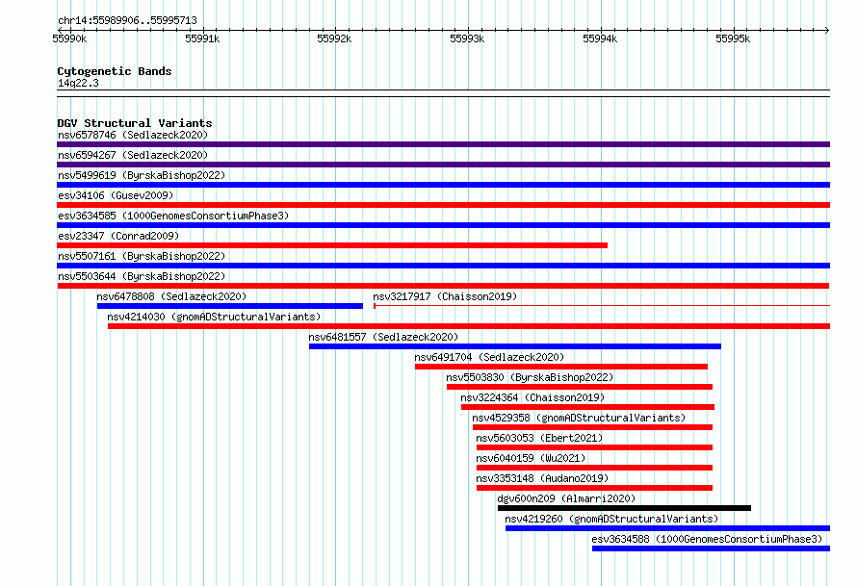Click the 55993k ruler position label
Screen dimensions: 857x586
(467, 38)
